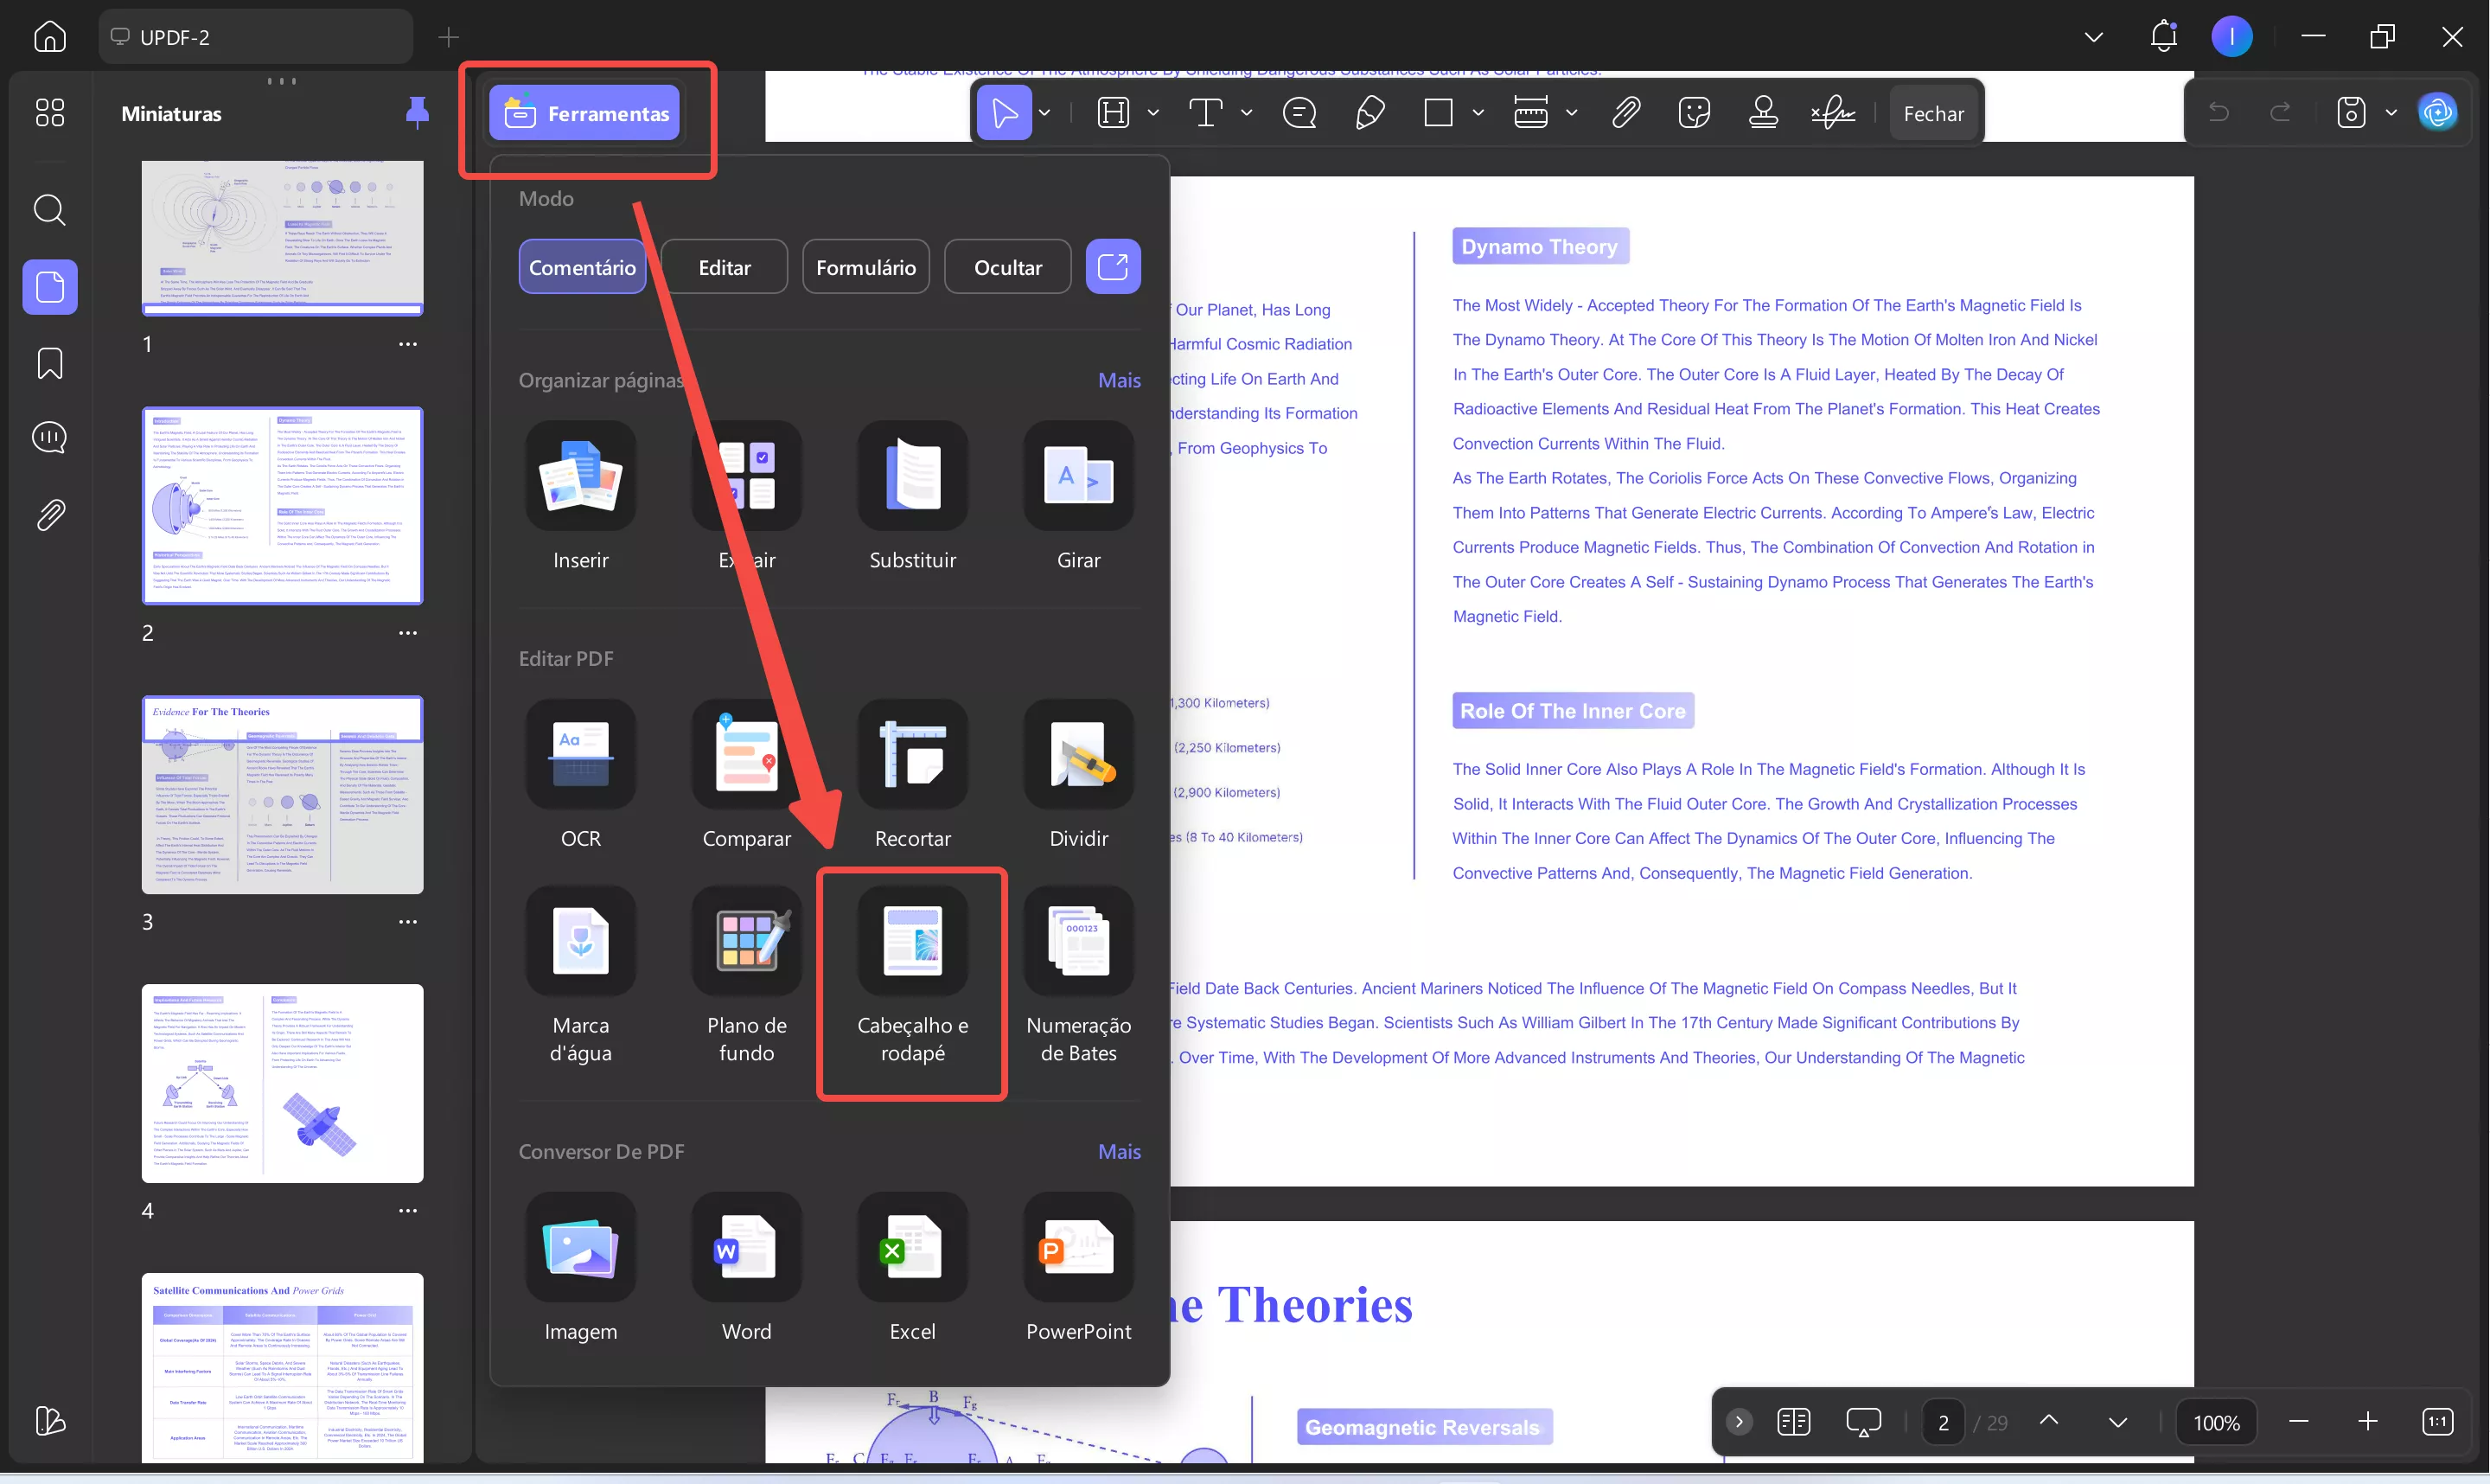The width and height of the screenshot is (2490, 1484).
Task: Open the save options dropdown arrow
Action: click(2391, 113)
